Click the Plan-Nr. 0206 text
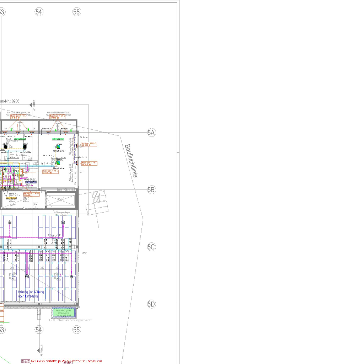Image resolution: width=364 pixels, height=364 pixels. [10, 101]
